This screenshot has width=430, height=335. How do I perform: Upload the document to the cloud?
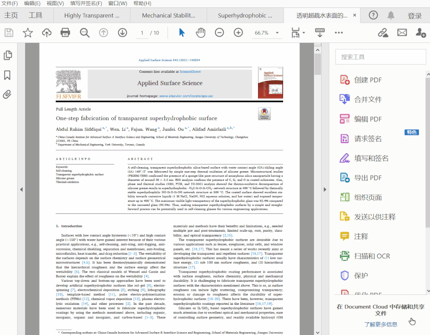pos(47,33)
